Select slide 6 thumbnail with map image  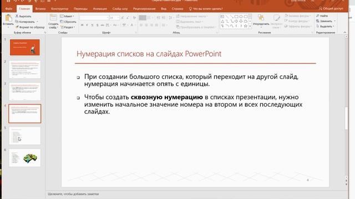pos(24,158)
